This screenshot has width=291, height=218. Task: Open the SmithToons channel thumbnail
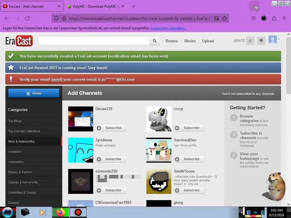tap(159, 181)
